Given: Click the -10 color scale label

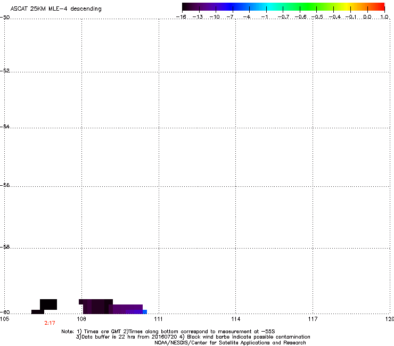Looking at the screenshot, I should 215,17.
